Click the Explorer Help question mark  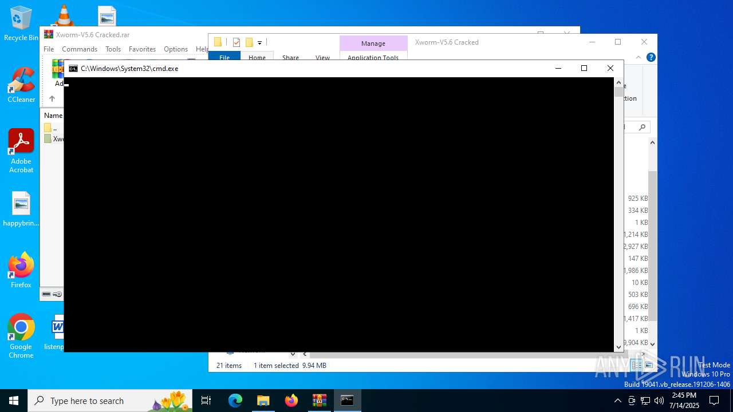click(651, 57)
